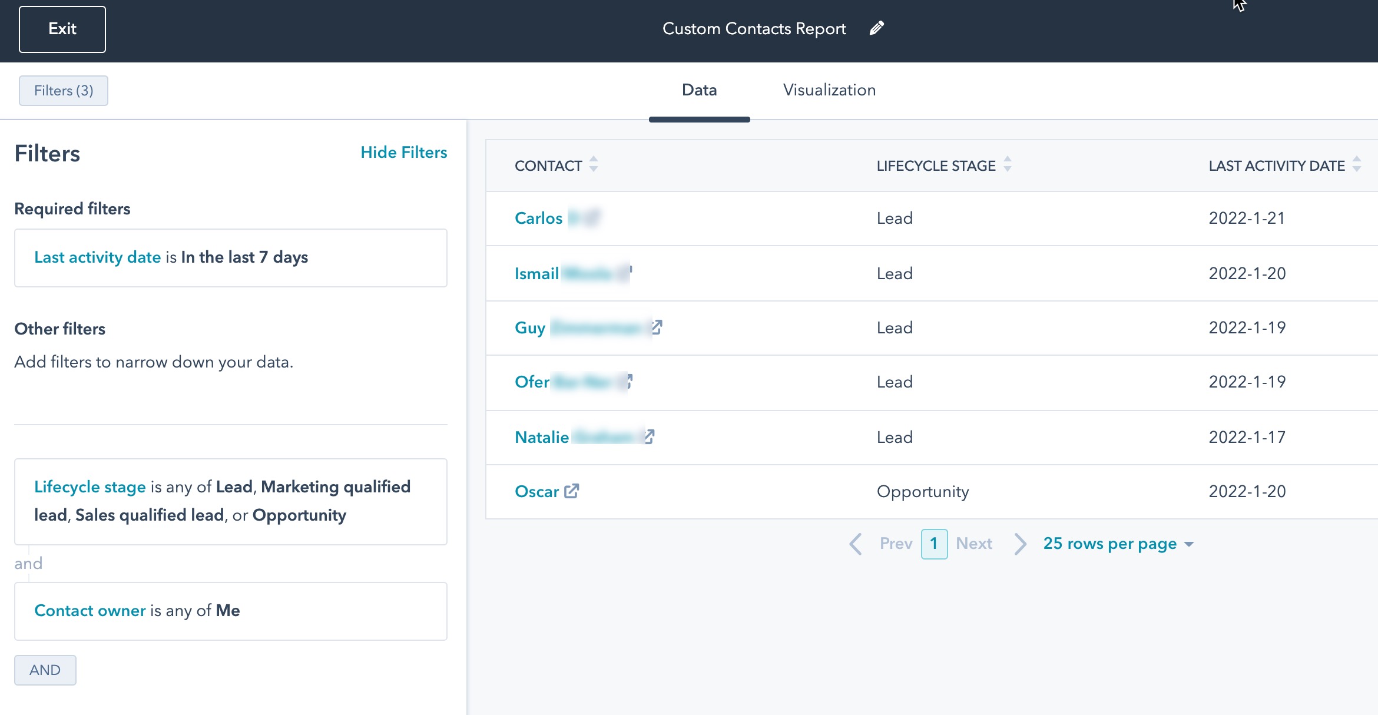Open Oscar's external link icon
Image resolution: width=1378 pixels, height=715 pixels.
click(x=571, y=491)
